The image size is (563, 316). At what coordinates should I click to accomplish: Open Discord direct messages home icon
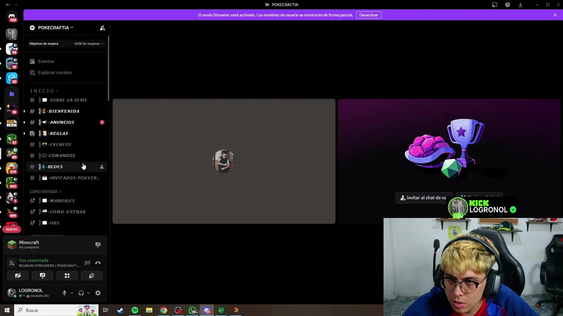[x=12, y=17]
